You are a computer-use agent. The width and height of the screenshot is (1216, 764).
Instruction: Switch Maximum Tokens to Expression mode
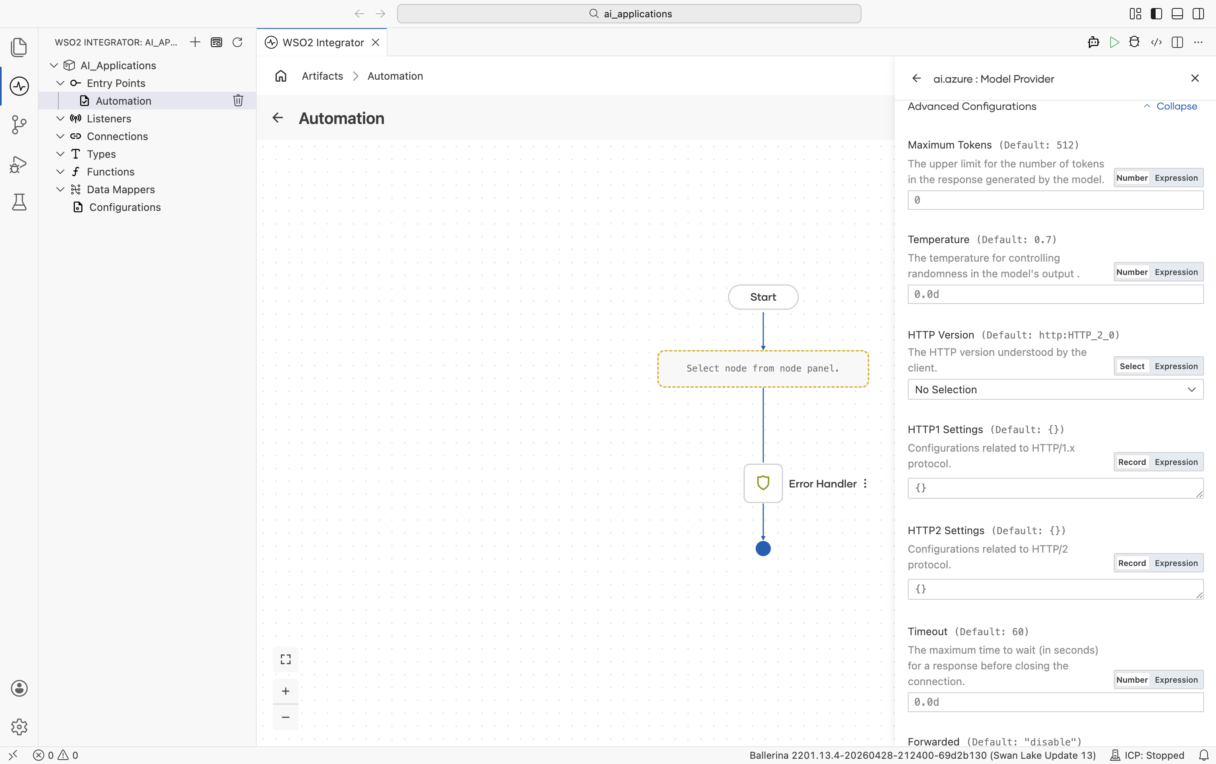point(1176,178)
